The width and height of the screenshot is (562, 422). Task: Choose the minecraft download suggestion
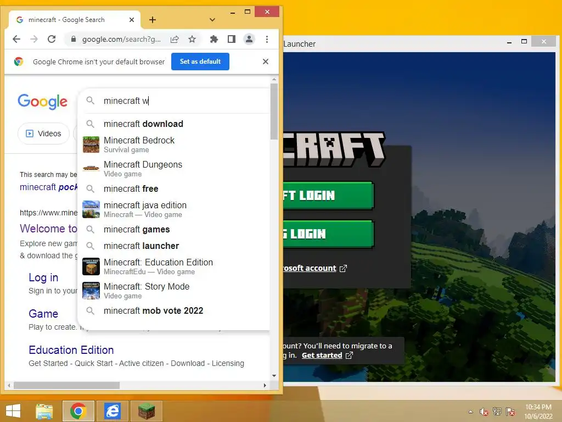pyautogui.click(x=174, y=124)
